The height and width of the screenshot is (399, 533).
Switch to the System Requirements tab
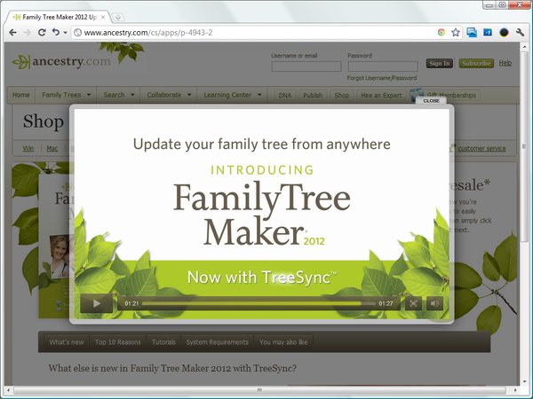pyautogui.click(x=218, y=342)
